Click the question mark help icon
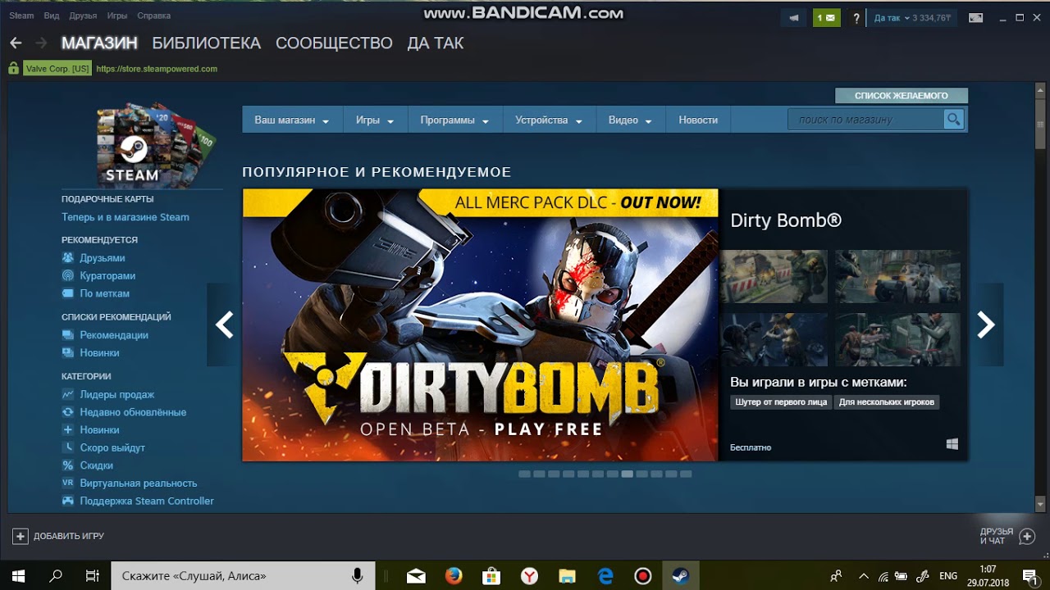Image resolution: width=1050 pixels, height=590 pixels. [856, 17]
